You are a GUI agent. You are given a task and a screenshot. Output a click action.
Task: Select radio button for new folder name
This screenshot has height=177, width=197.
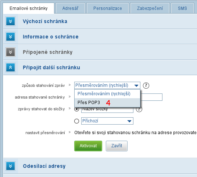[x=76, y=109]
